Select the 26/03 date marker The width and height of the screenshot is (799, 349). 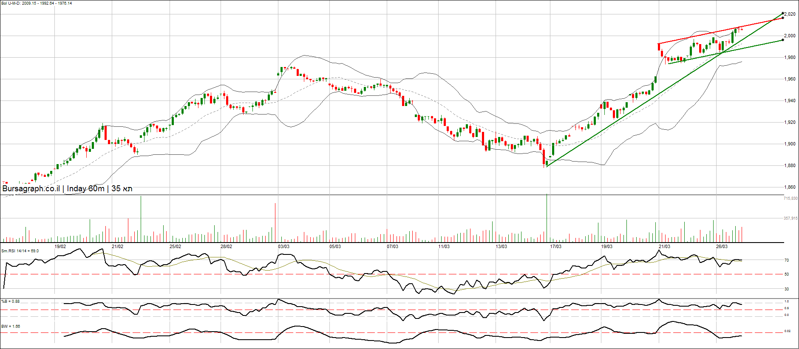pyautogui.click(x=722, y=246)
